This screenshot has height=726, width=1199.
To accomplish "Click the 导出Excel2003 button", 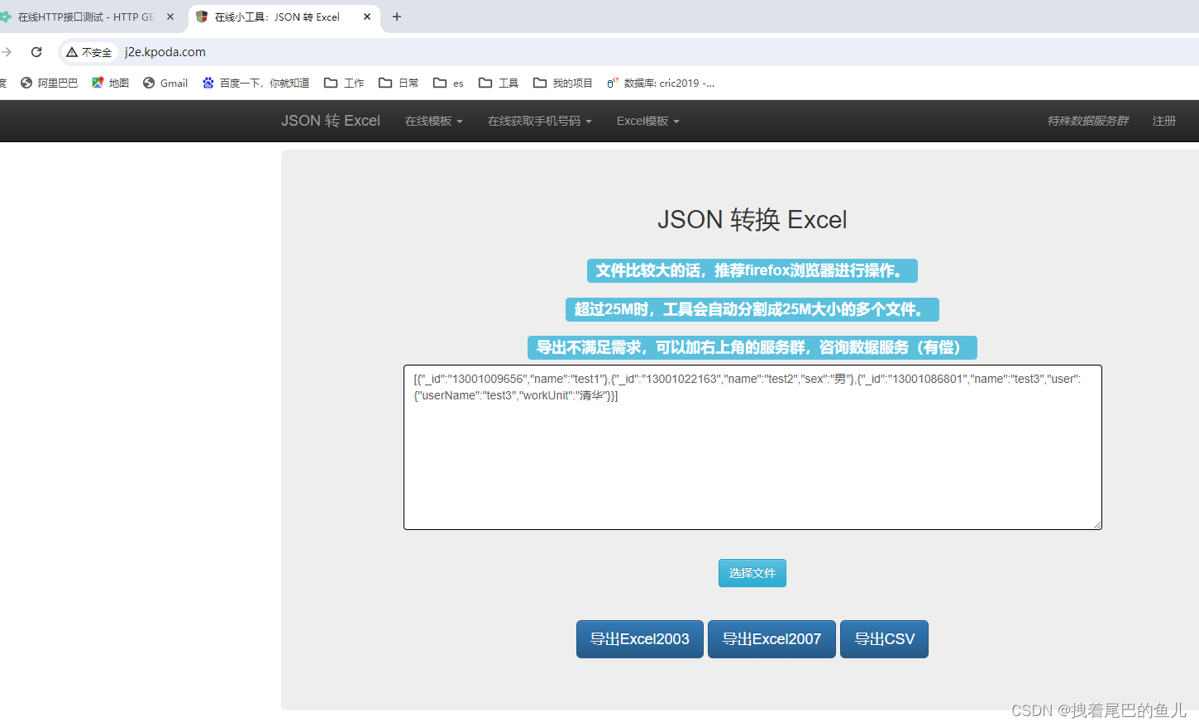I will click(x=640, y=639).
